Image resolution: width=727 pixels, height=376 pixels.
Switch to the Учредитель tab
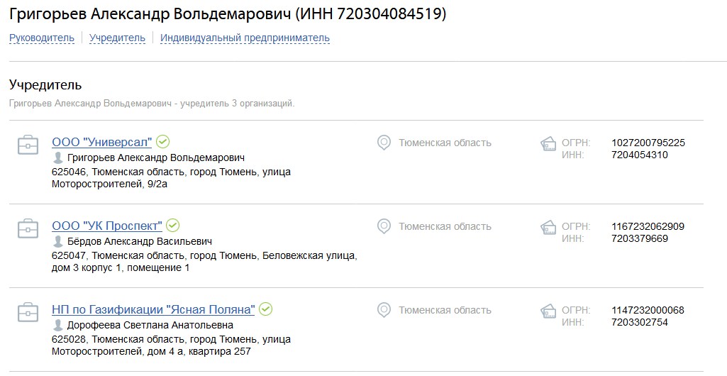(x=117, y=38)
